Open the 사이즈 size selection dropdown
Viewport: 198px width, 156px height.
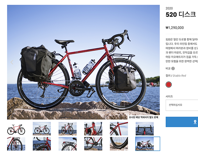182,105
